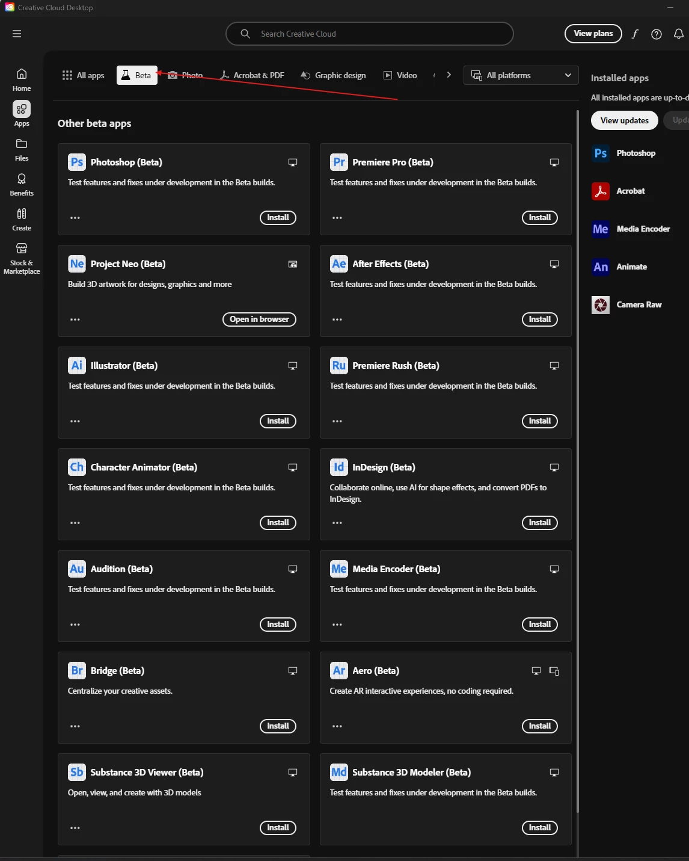Click the Character Animator (Beta) app icon
Screen dimensions: 689x861
[x=77, y=468]
